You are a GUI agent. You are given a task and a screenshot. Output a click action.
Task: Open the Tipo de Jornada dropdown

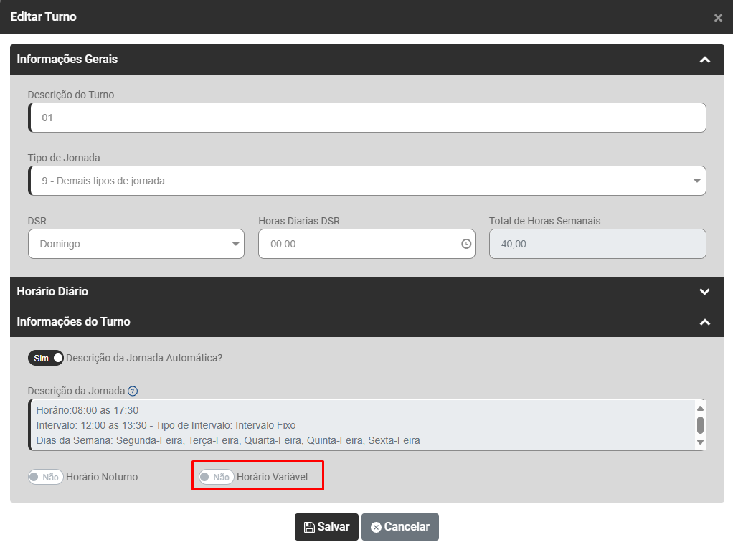(x=367, y=181)
